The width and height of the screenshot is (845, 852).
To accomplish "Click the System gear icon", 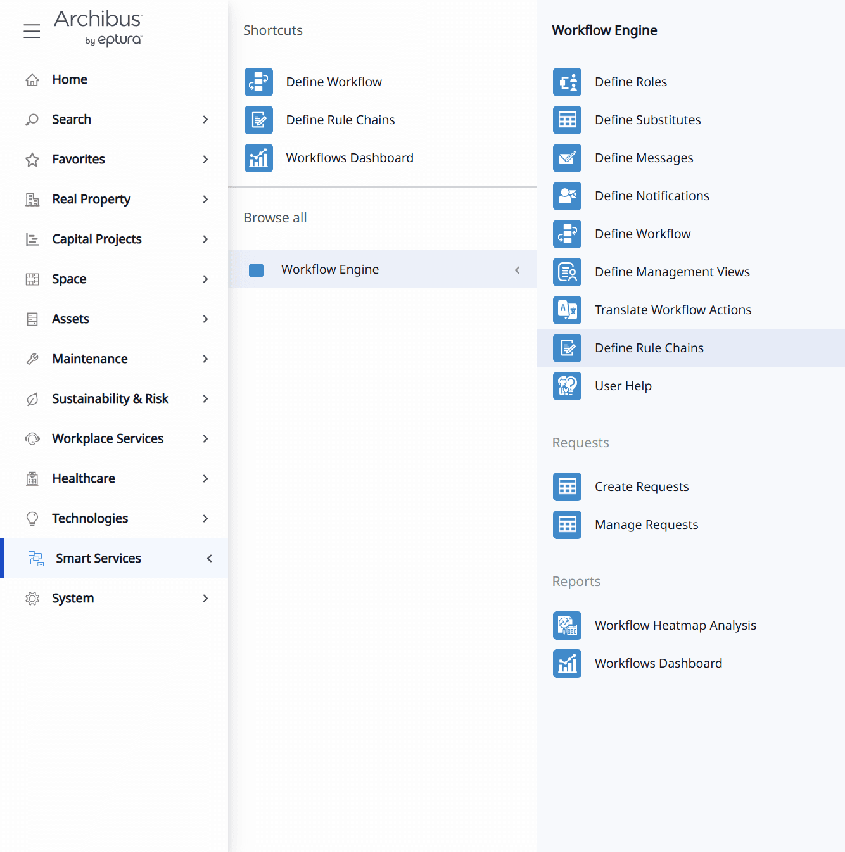I will pyautogui.click(x=32, y=599).
